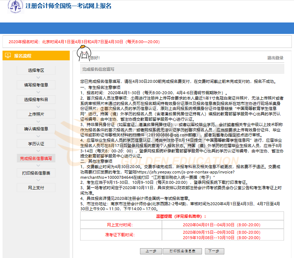The height and width of the screenshot is (258, 294).
Task: Open the 学历认证 step
Action: (36, 143)
